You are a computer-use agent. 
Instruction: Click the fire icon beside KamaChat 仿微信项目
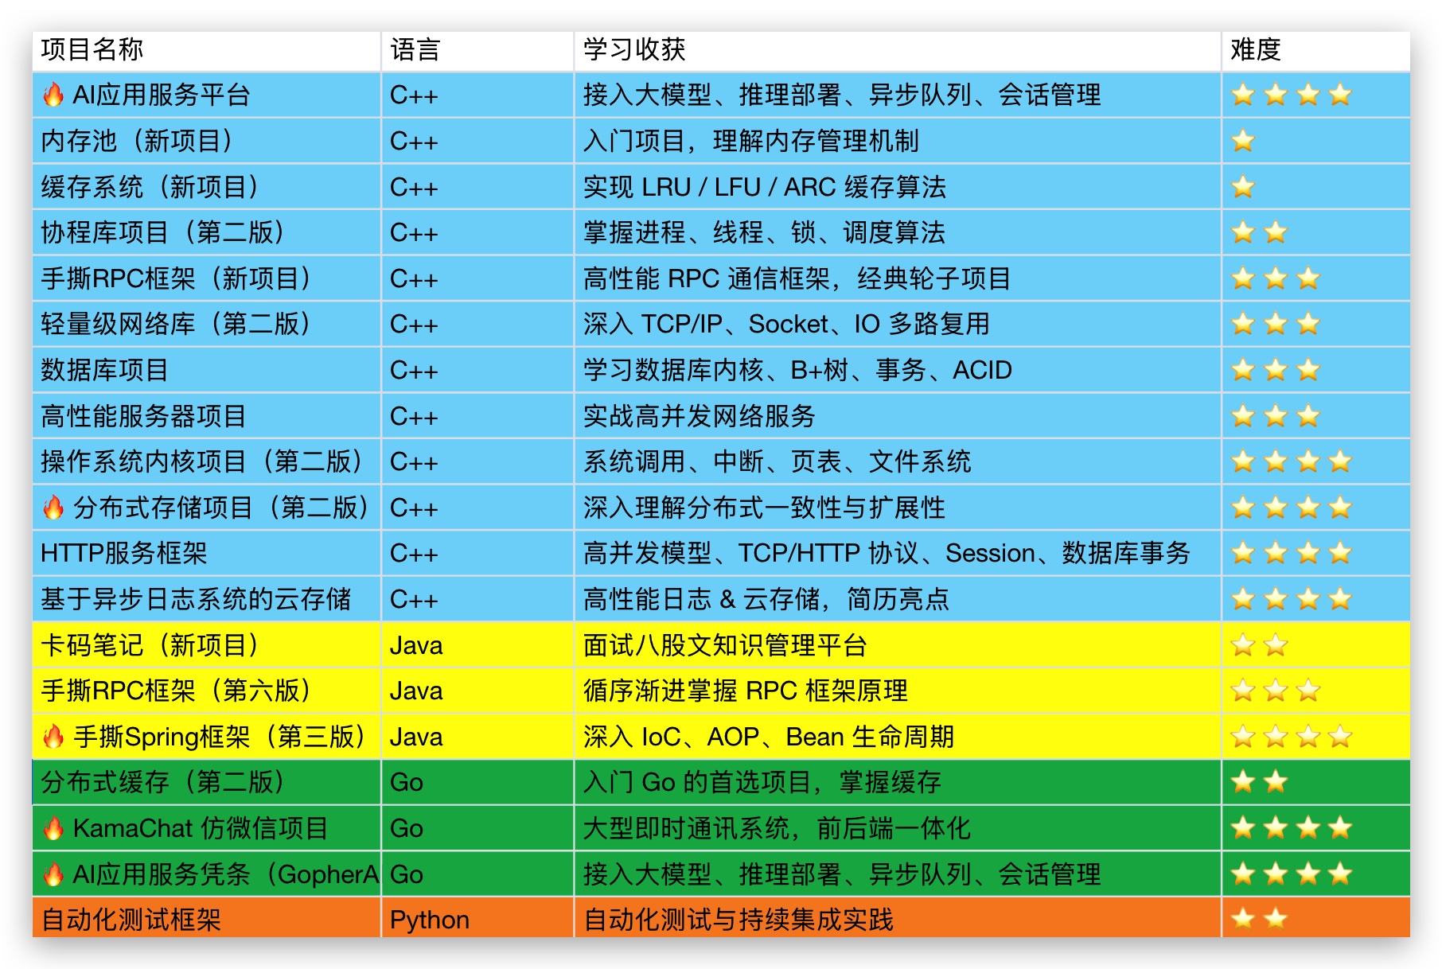(53, 828)
